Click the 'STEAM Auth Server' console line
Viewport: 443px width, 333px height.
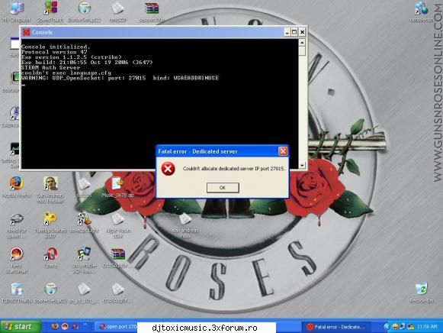50,68
